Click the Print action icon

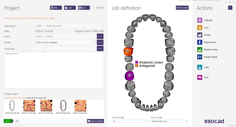(200, 78)
